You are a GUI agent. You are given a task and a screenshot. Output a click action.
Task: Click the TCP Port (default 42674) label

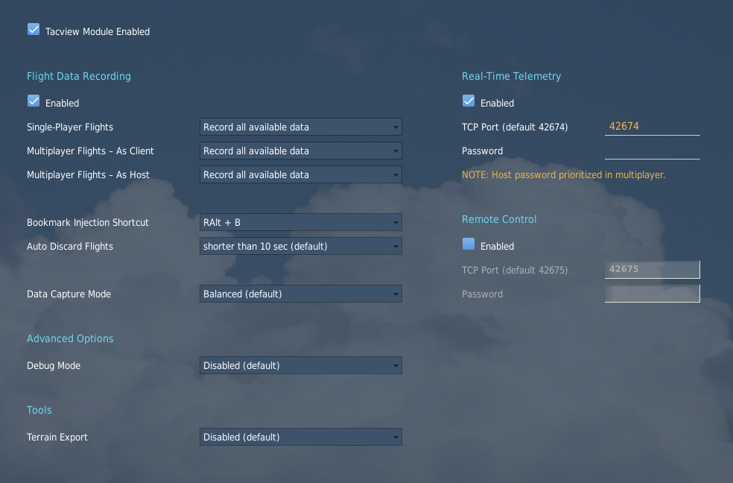coord(515,127)
